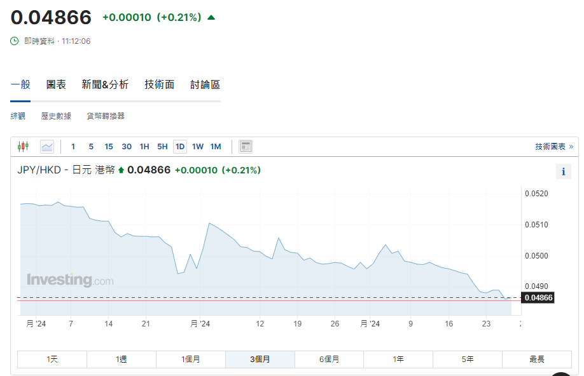This screenshot has height=376, width=584.
Task: Select the 6個月 time range
Action: click(x=329, y=359)
